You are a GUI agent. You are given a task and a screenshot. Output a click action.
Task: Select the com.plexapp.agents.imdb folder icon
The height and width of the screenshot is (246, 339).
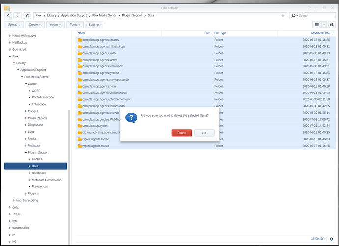(x=79, y=53)
